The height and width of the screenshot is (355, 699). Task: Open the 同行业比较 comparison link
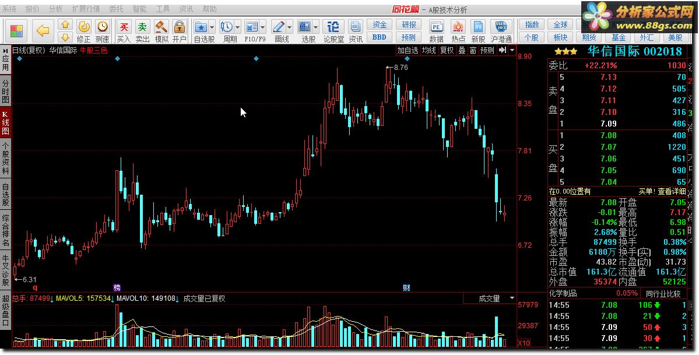pos(663,293)
